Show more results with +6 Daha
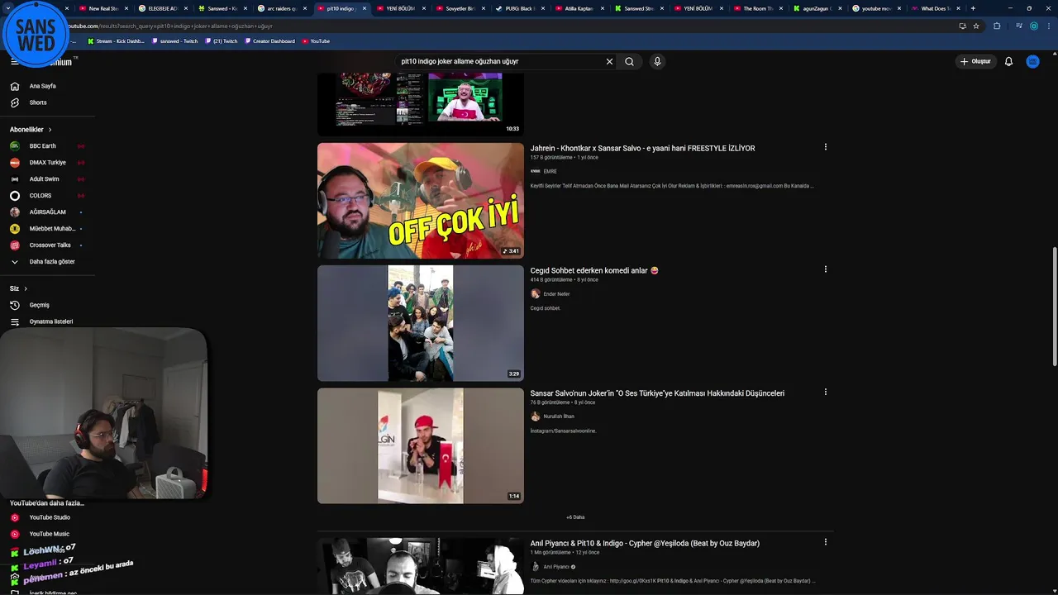 pos(575,517)
